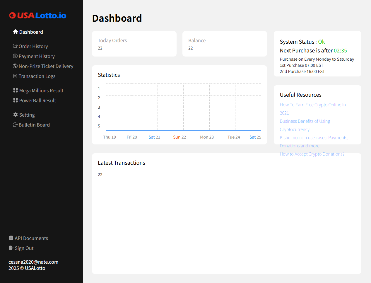This screenshot has height=283, width=371.
Task: Go to Order History in sidebar
Action: pos(33,46)
